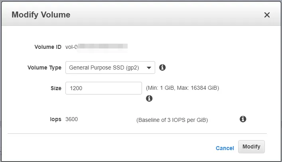This screenshot has width=282, height=162.
Task: Cancel the volume modification
Action: click(225, 148)
